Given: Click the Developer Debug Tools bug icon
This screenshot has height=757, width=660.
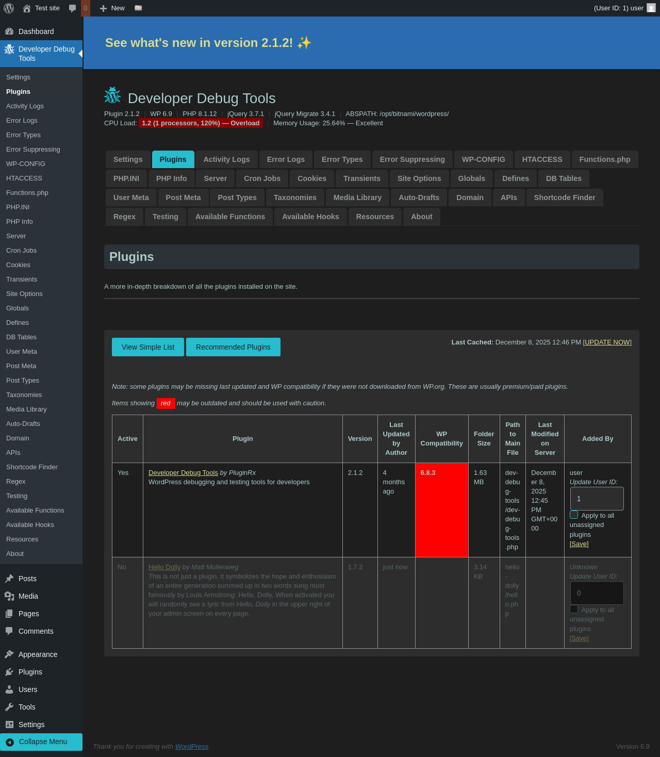Looking at the screenshot, I should point(9,50).
